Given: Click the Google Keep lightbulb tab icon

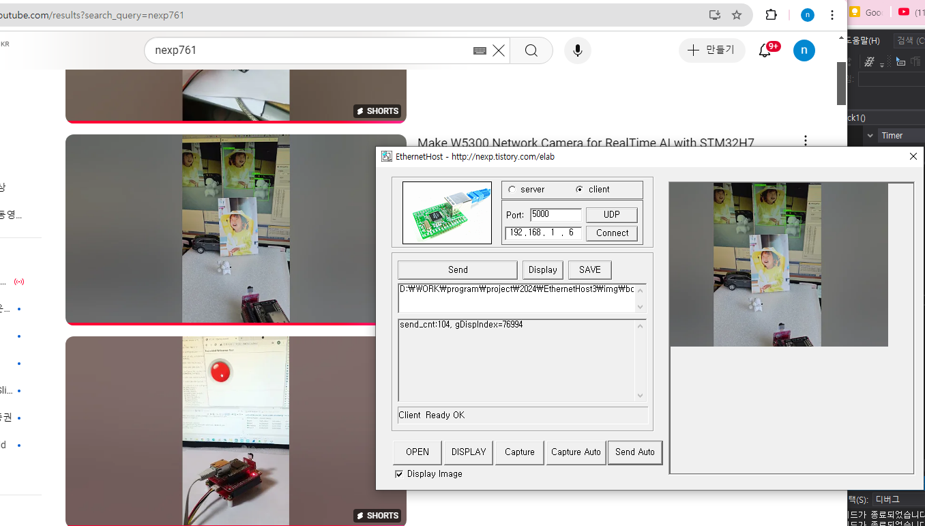Looking at the screenshot, I should (x=854, y=12).
